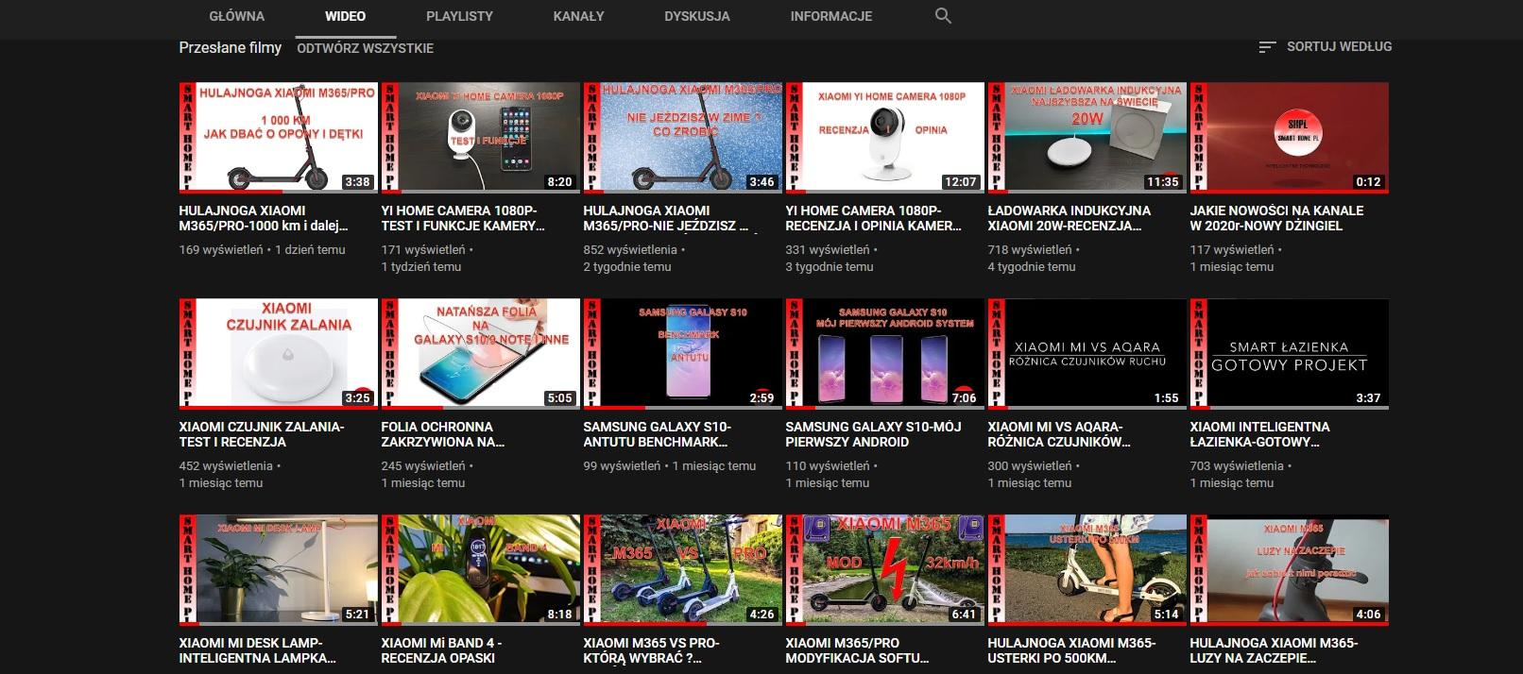Click the M365 vs Pro scooter comparison thumbnail

[x=682, y=569]
